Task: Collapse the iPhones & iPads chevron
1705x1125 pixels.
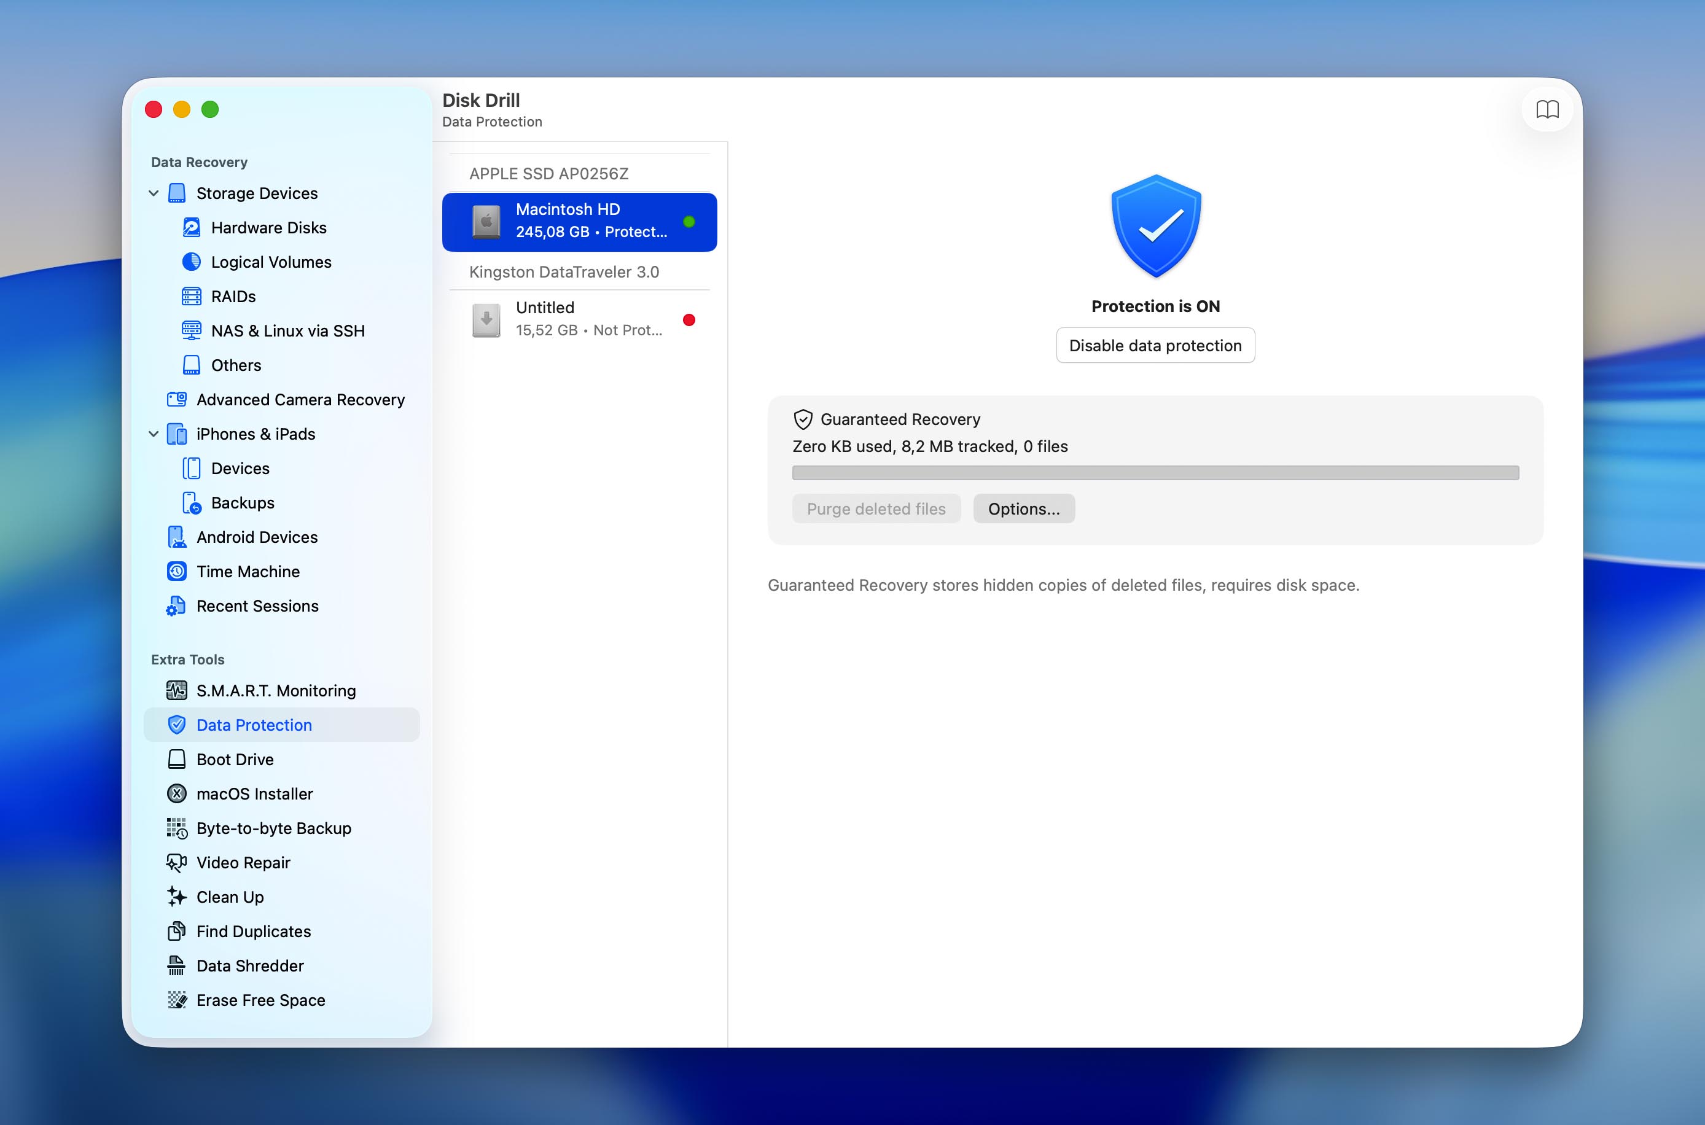Action: click(x=154, y=434)
